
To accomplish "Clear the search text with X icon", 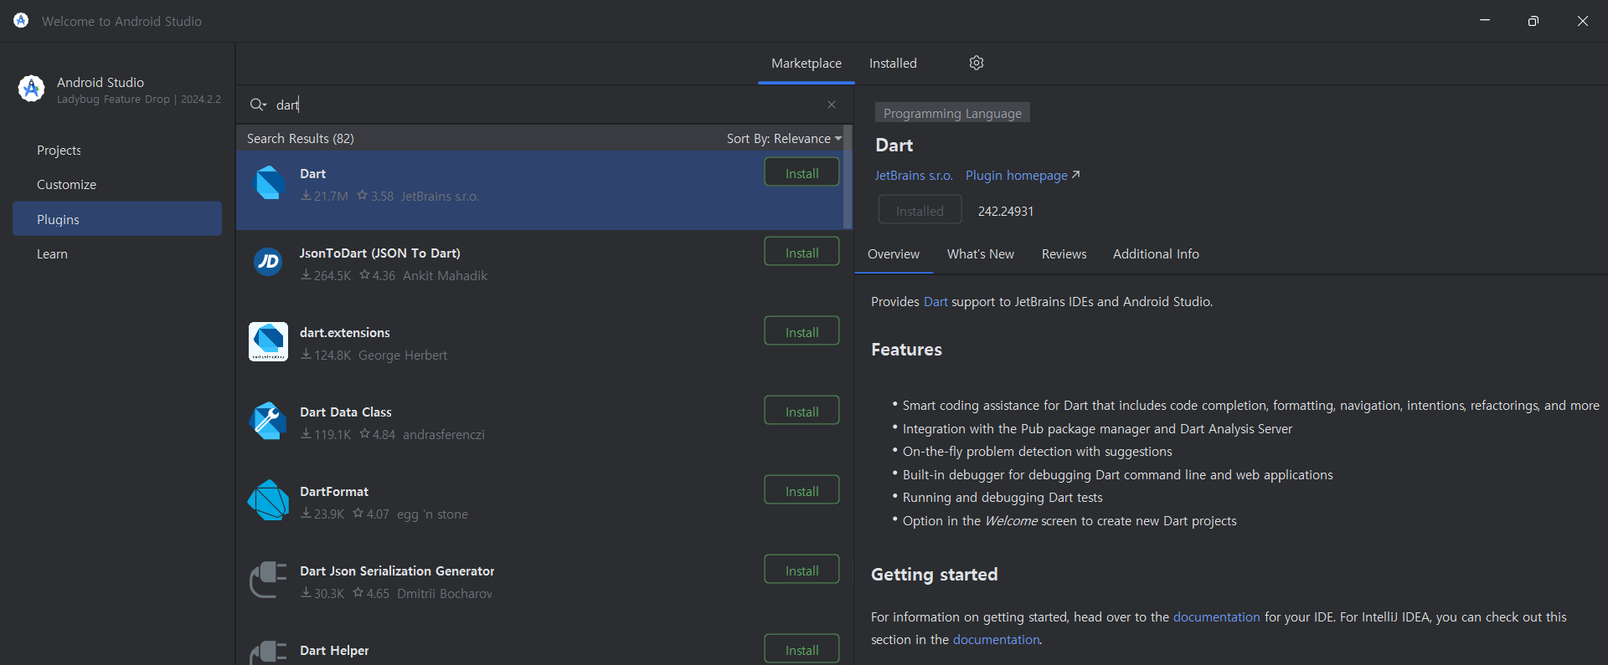I will (832, 105).
